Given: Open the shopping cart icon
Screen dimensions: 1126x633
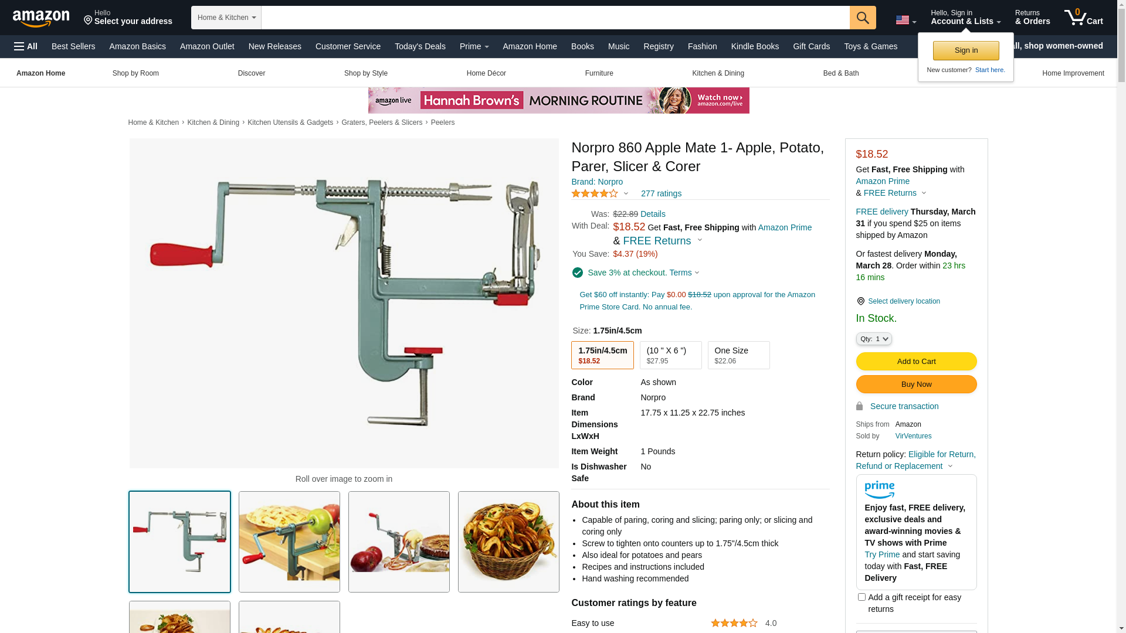Looking at the screenshot, I should [1084, 17].
